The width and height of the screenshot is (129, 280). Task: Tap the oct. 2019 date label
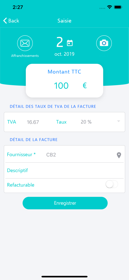[x=64, y=54]
